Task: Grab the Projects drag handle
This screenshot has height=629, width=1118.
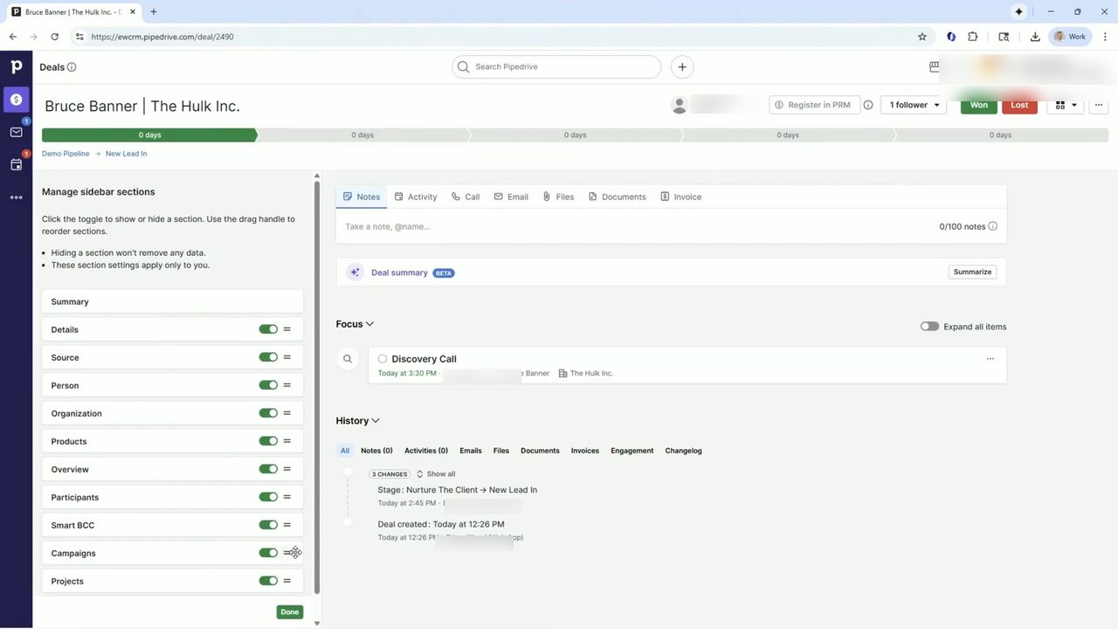Action: [x=286, y=581]
